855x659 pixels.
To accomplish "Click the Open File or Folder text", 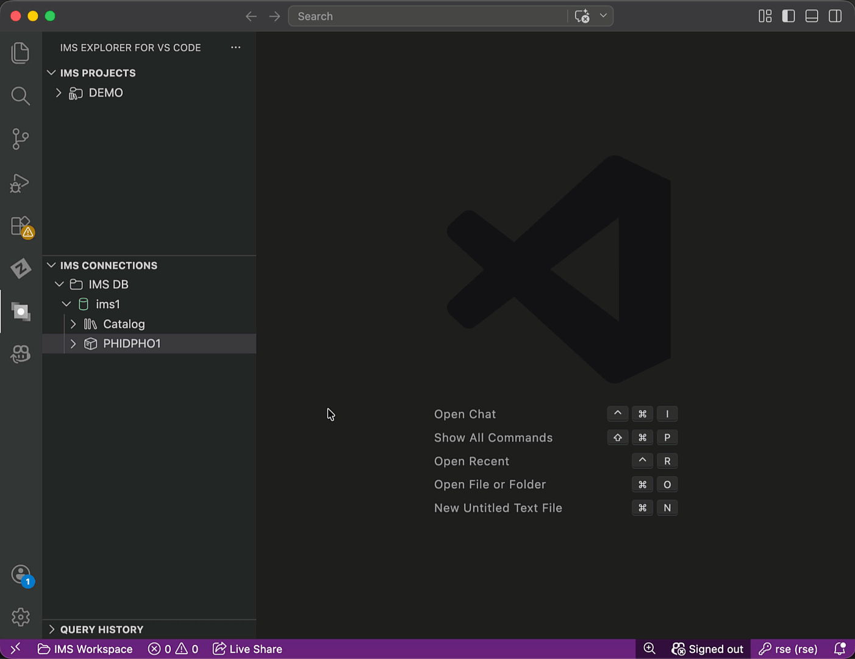I will point(490,484).
